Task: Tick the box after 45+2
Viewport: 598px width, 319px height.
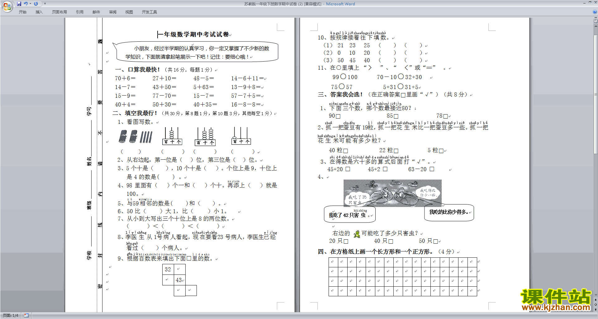Action: [x=385, y=169]
